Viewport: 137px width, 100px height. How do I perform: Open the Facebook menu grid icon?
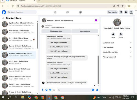pos(121,12)
